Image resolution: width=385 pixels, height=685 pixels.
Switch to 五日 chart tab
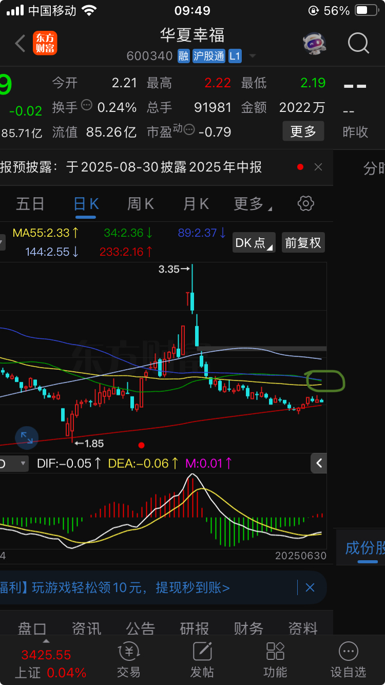click(x=30, y=204)
